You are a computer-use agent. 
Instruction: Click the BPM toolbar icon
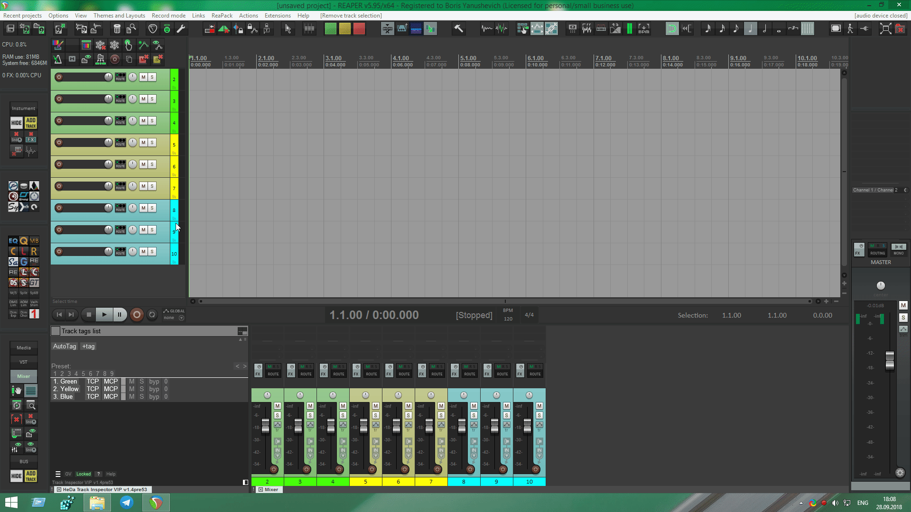644,29
